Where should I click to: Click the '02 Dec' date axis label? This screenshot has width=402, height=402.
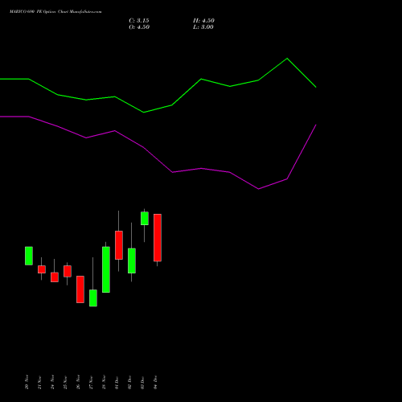tap(129, 382)
